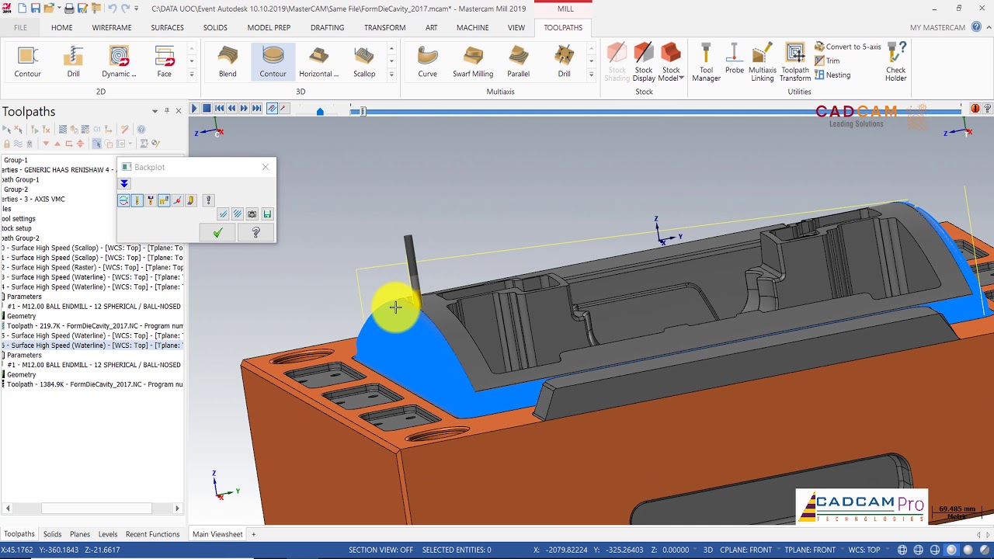Select the 3D Contour toolpath
The image size is (994, 559).
273,61
